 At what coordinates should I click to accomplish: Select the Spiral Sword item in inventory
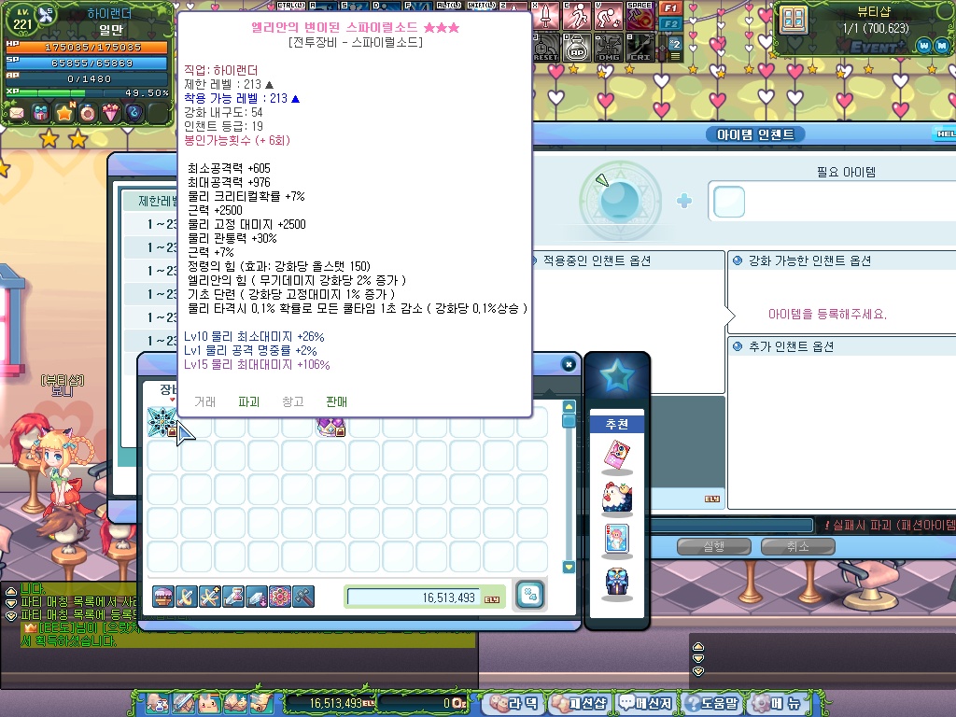coord(162,423)
